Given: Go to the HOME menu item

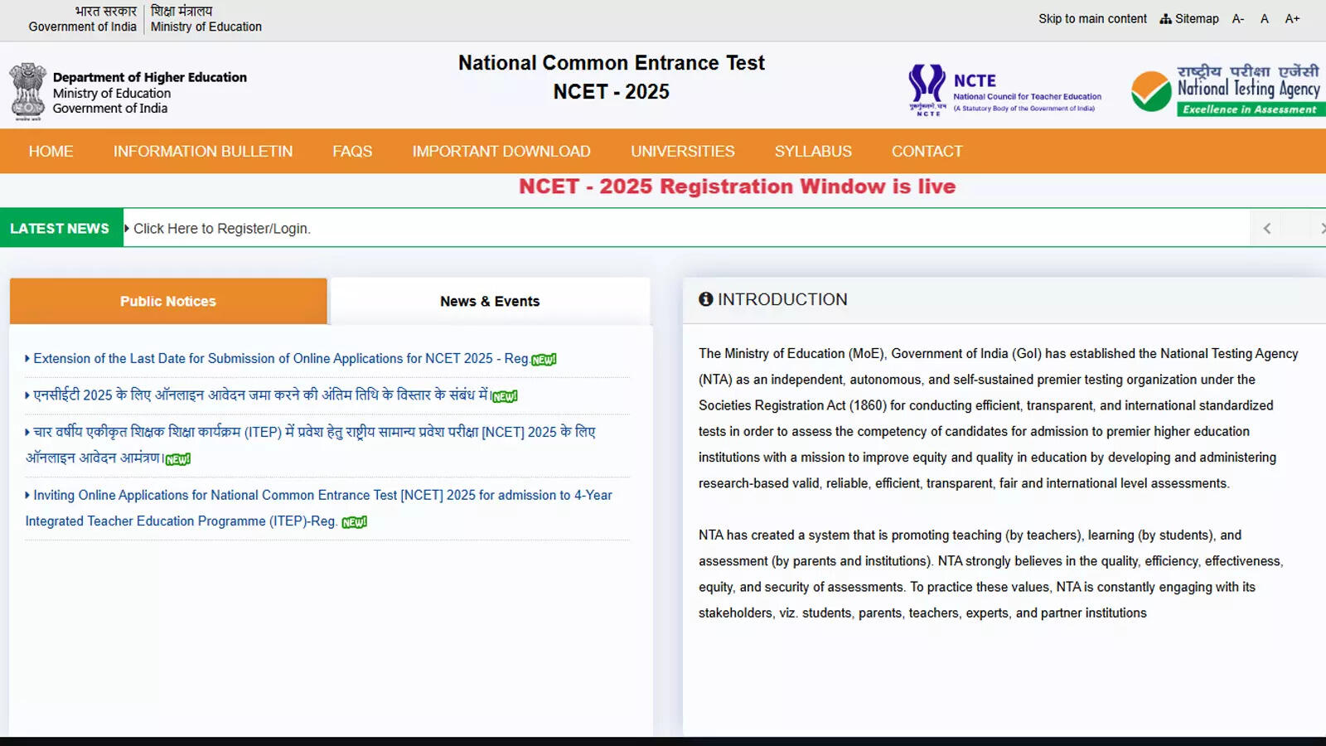Looking at the screenshot, I should point(51,151).
